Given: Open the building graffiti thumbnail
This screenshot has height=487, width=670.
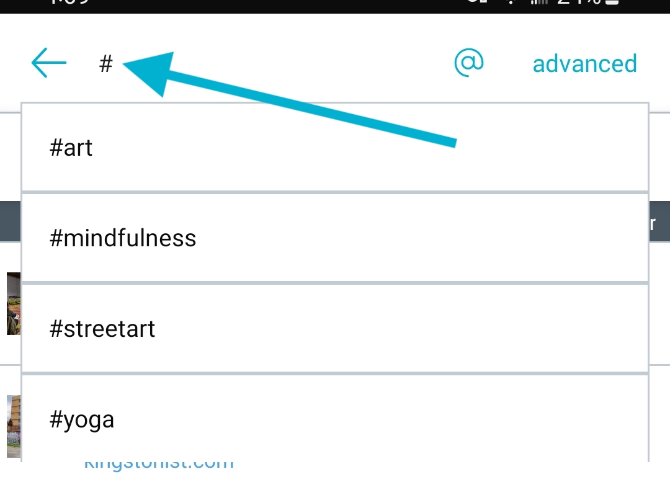Looking at the screenshot, I should (14, 426).
